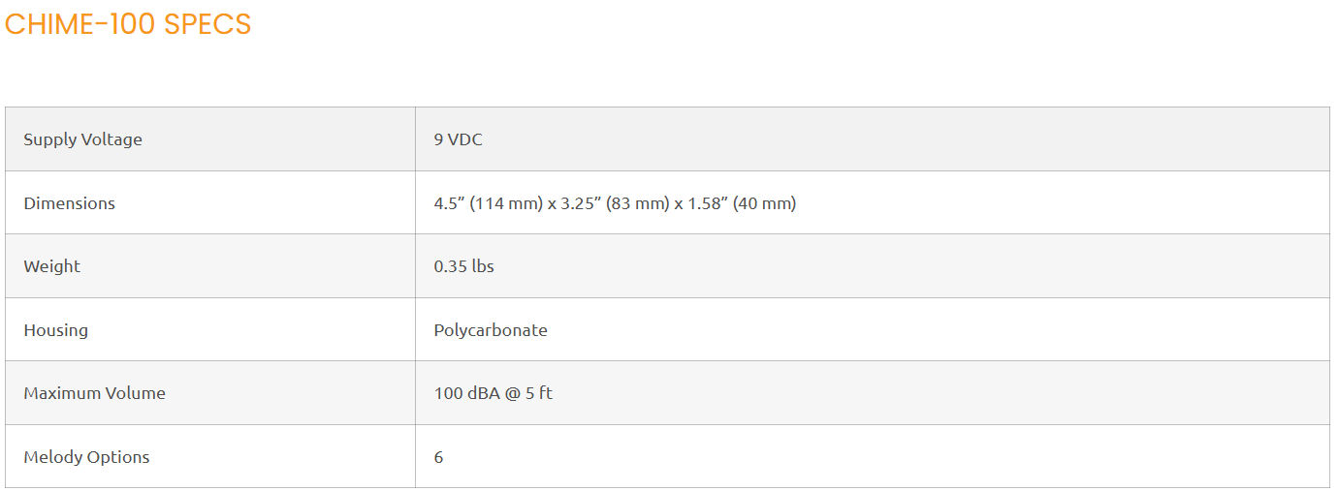Select the 0.35 lbs value
This screenshot has width=1337, height=491.
click(x=463, y=266)
